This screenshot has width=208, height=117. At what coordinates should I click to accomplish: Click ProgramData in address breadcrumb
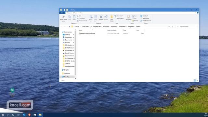click(x=97, y=27)
